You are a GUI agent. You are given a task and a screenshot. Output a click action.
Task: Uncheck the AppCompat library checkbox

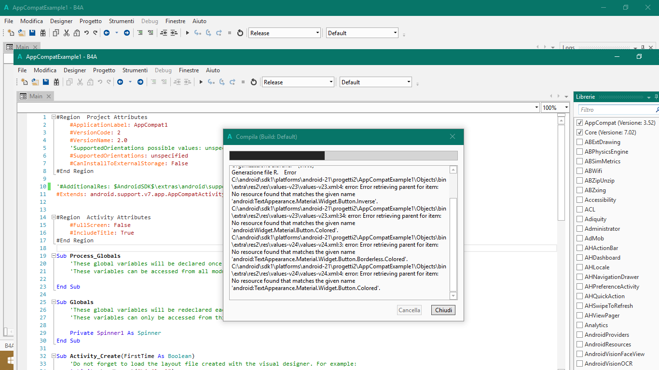pos(580,123)
